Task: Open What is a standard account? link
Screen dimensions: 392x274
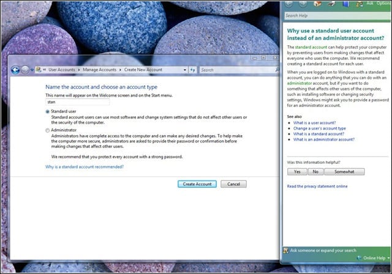Action: [x=318, y=134]
